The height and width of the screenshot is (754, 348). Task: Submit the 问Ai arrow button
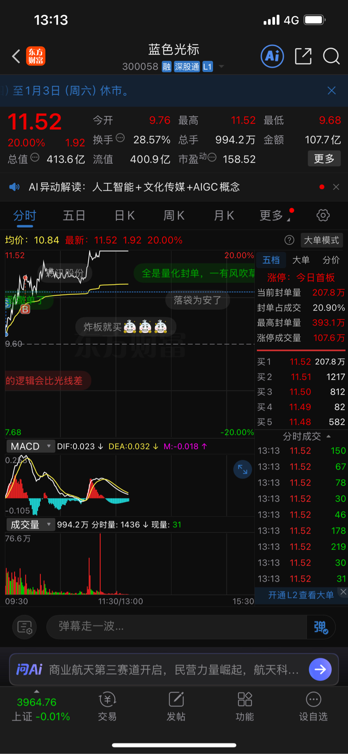tap(320, 669)
